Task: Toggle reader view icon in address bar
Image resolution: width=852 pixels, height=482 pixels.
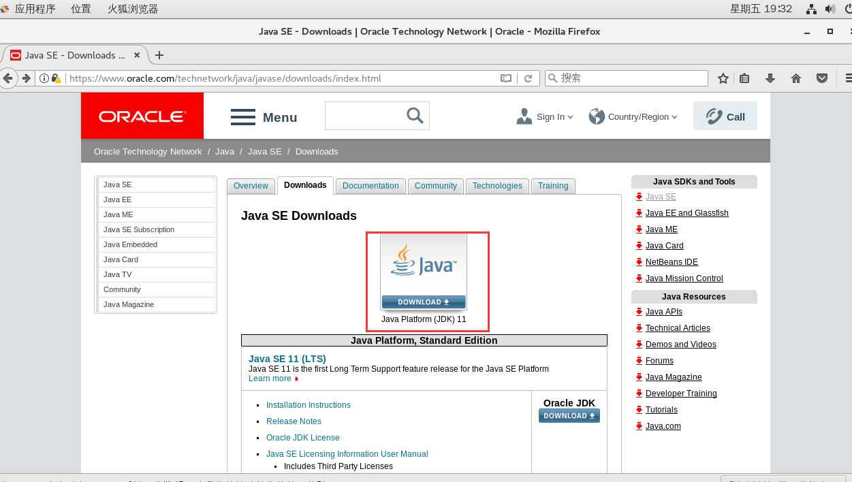Action: click(x=506, y=78)
